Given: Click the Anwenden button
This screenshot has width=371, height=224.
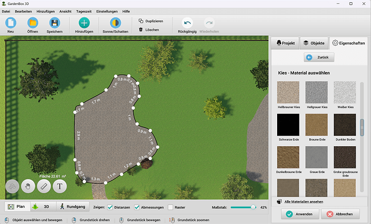Looking at the screenshot, I should (300, 214).
